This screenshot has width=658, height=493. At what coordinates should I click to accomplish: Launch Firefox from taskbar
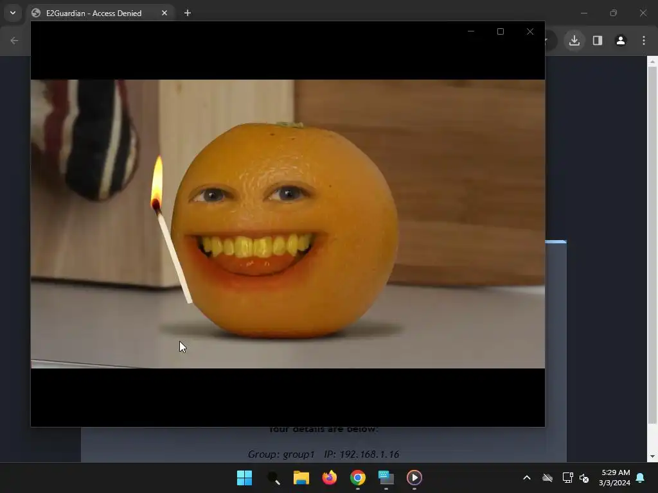coord(330,478)
